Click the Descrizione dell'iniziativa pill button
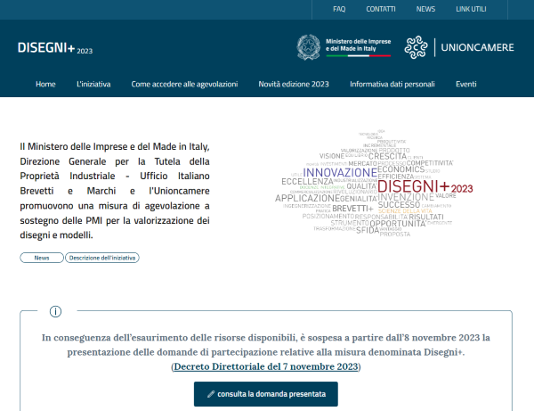Viewport: 534px width, 411px height. (102, 258)
